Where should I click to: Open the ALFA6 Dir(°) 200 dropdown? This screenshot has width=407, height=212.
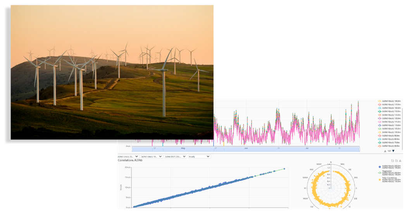pos(175,157)
